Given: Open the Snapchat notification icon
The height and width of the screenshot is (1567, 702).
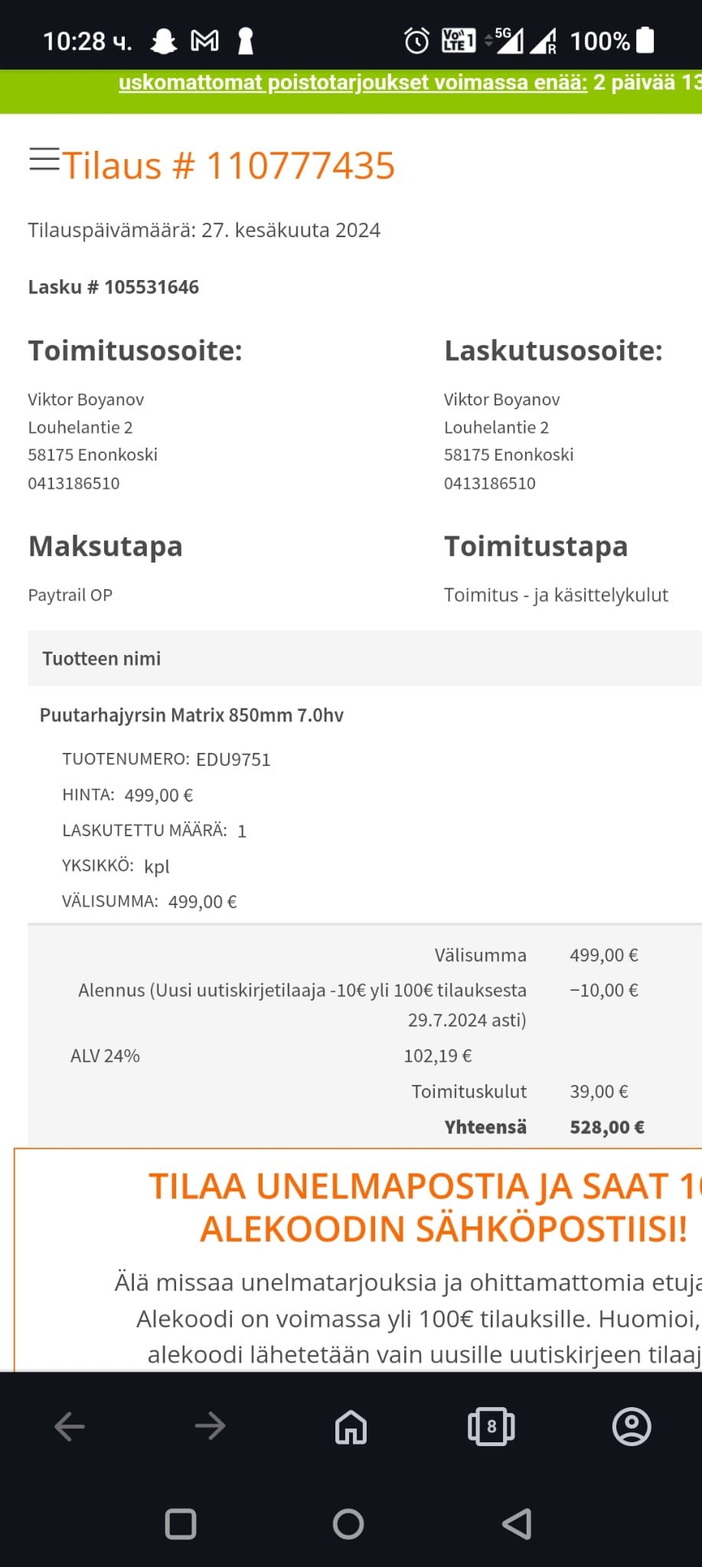Looking at the screenshot, I should [163, 41].
